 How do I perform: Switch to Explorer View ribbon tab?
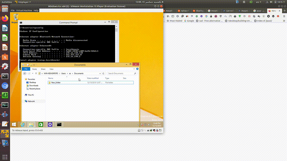(51, 69)
